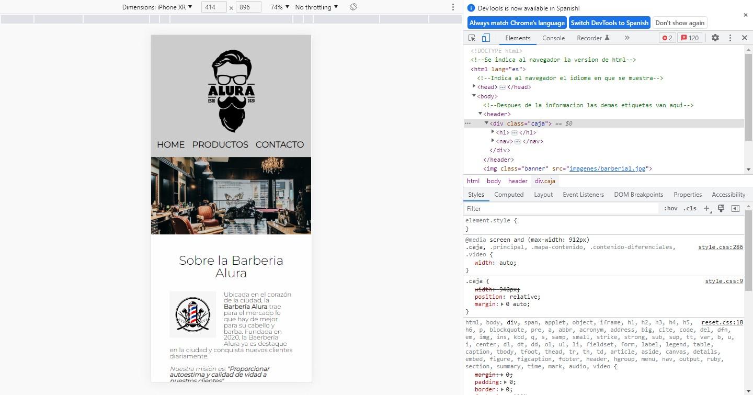Open the style.css:286 source link
The height and width of the screenshot is (395, 753).
point(721,247)
